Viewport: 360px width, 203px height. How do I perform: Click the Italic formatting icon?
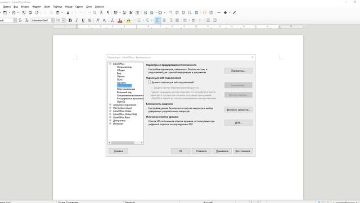point(76,20)
